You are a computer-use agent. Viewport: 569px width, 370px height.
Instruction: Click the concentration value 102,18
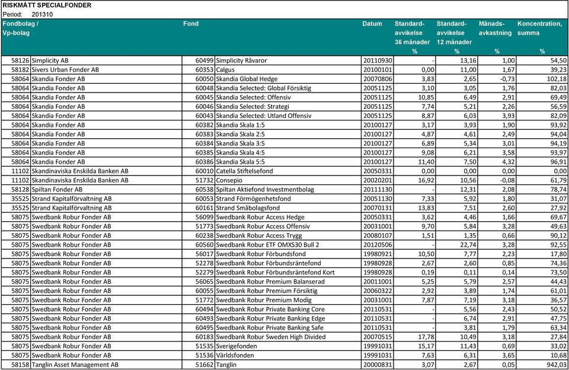[x=557, y=79]
